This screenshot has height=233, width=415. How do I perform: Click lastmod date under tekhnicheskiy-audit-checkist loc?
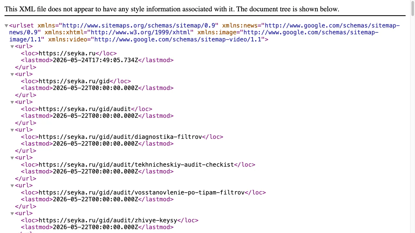click(x=96, y=172)
